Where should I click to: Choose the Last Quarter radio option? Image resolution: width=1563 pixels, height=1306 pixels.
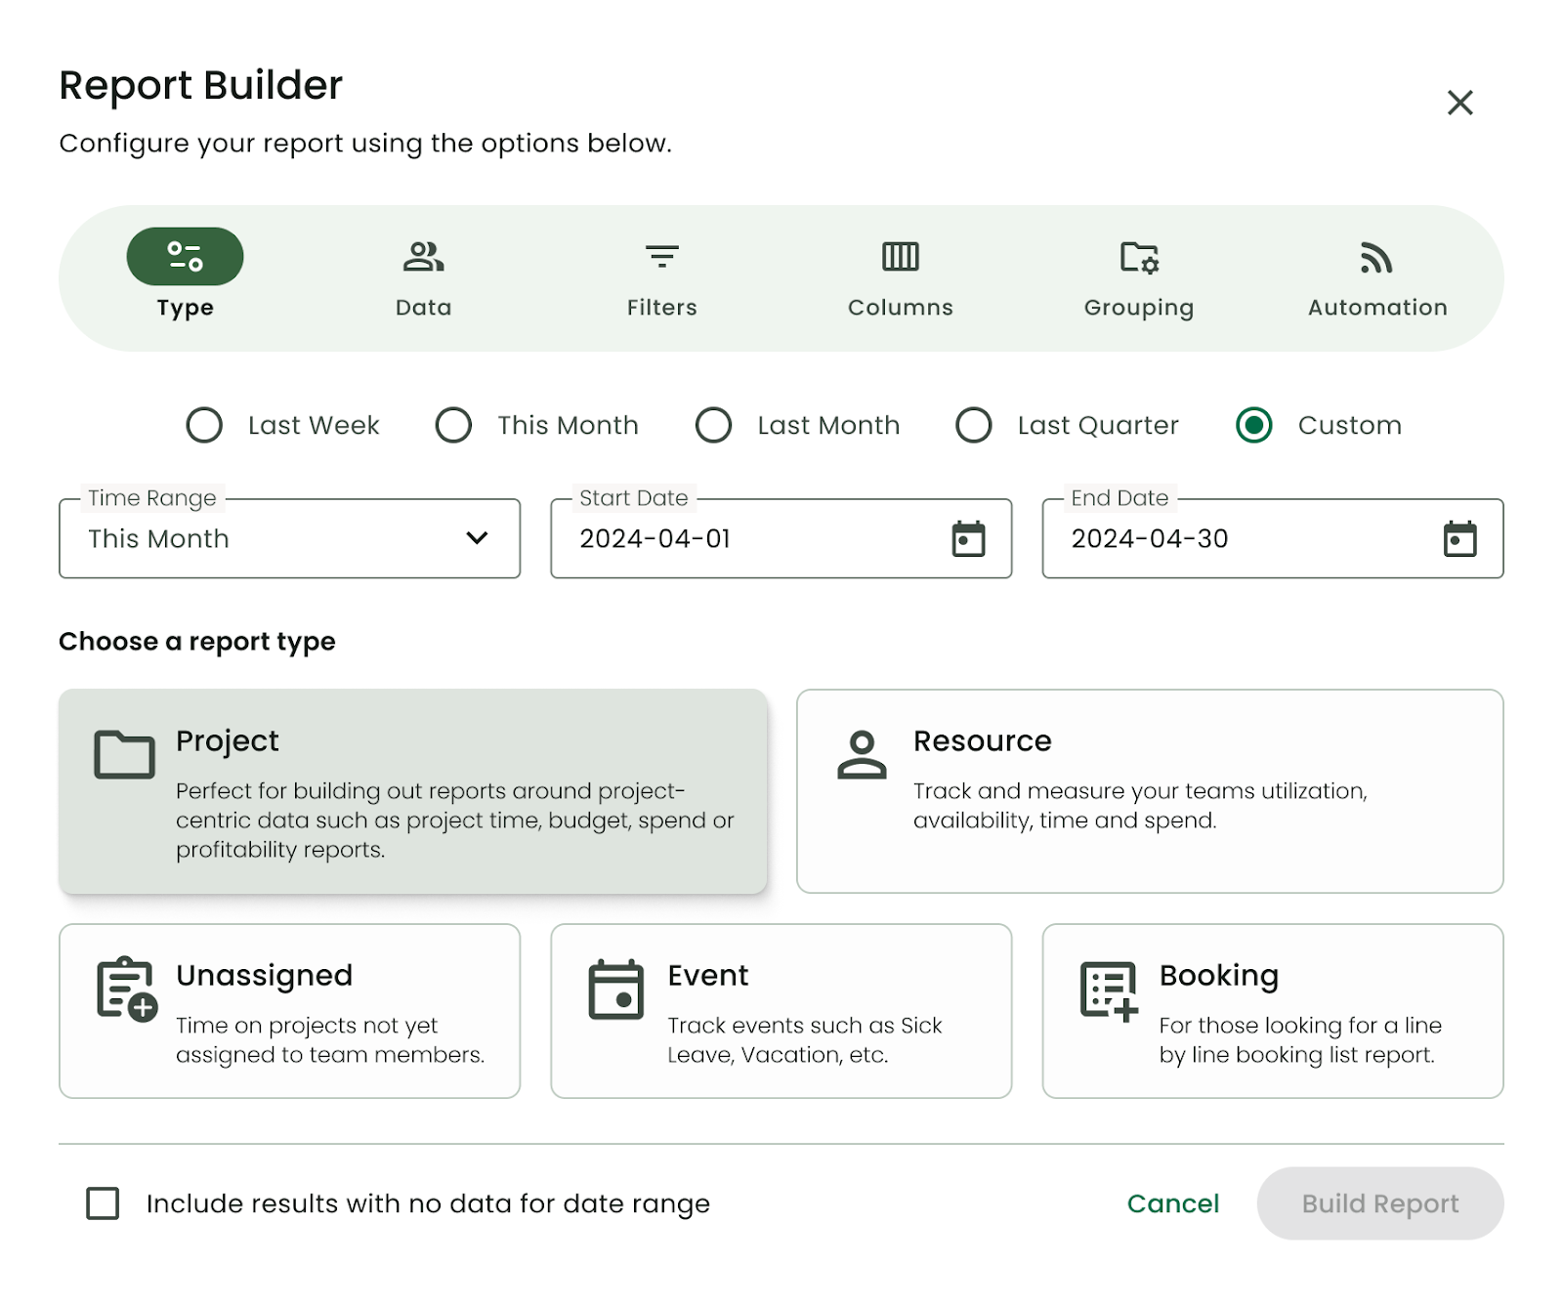tap(973, 425)
